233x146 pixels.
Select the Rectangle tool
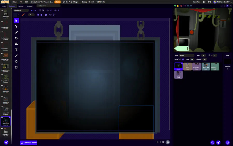(x=16, y=67)
